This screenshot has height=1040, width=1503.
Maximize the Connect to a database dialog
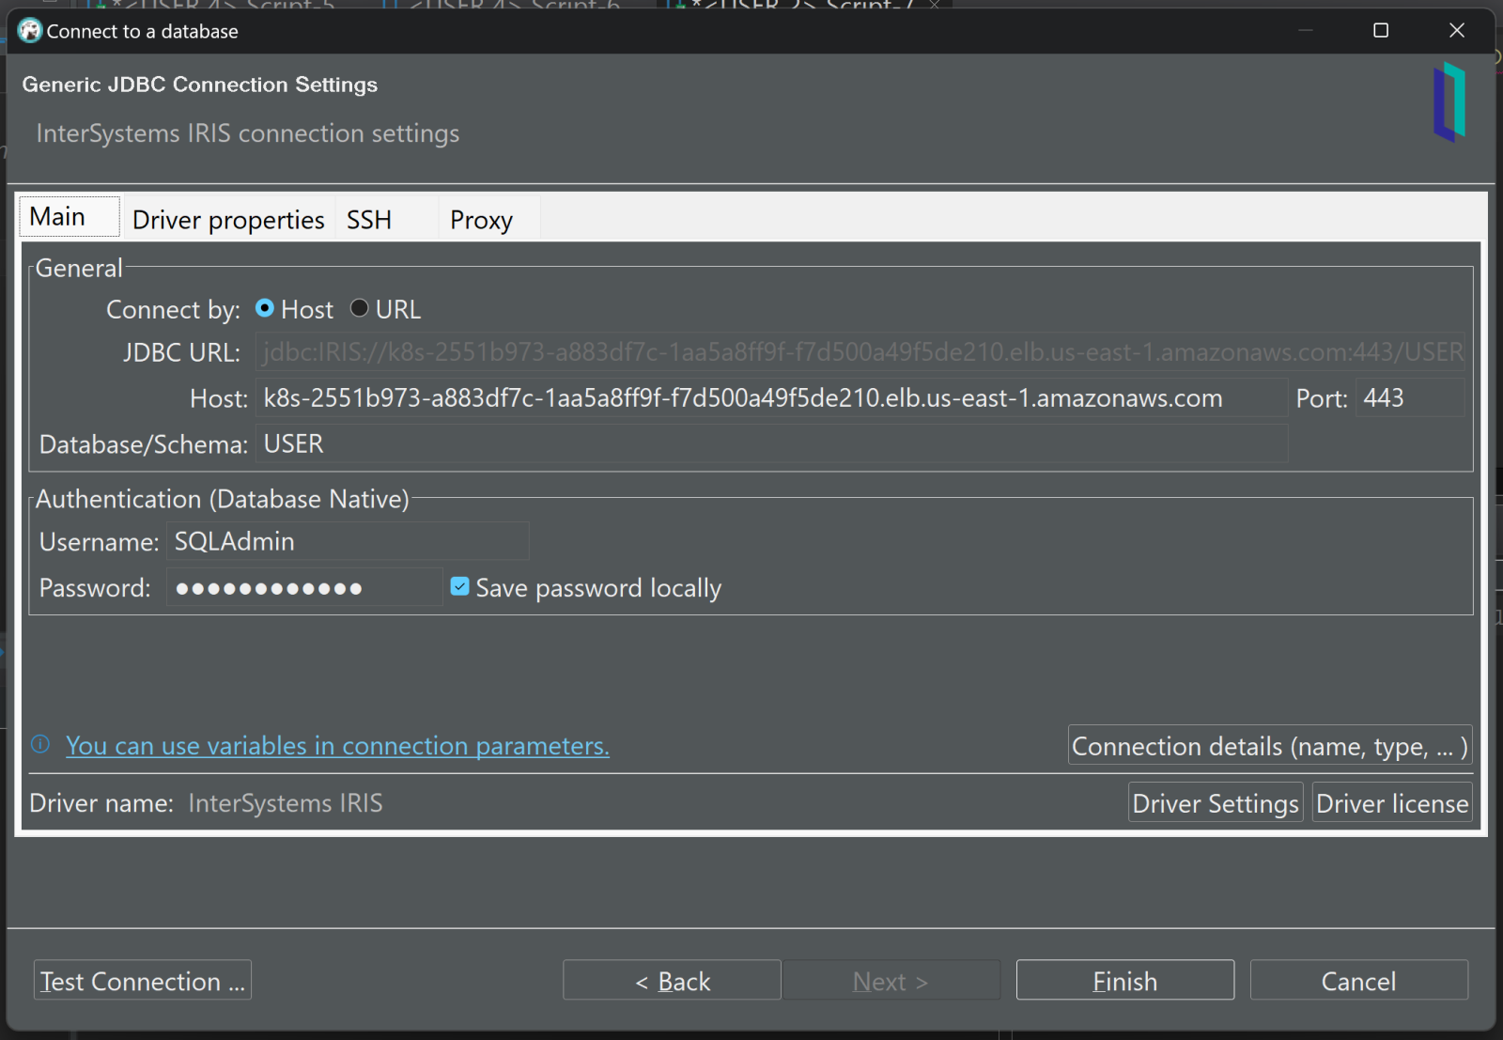(x=1380, y=31)
